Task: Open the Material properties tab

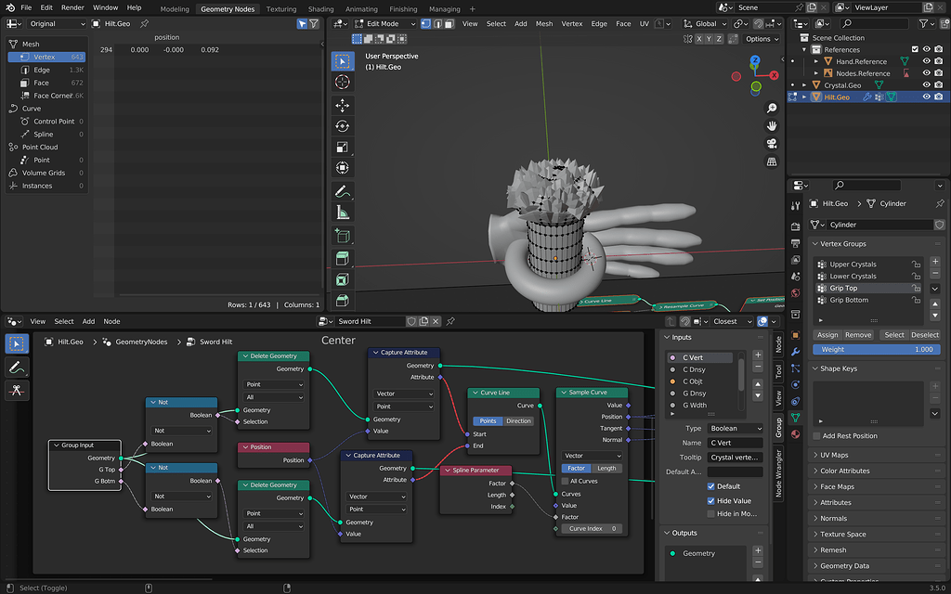Action: tap(796, 434)
